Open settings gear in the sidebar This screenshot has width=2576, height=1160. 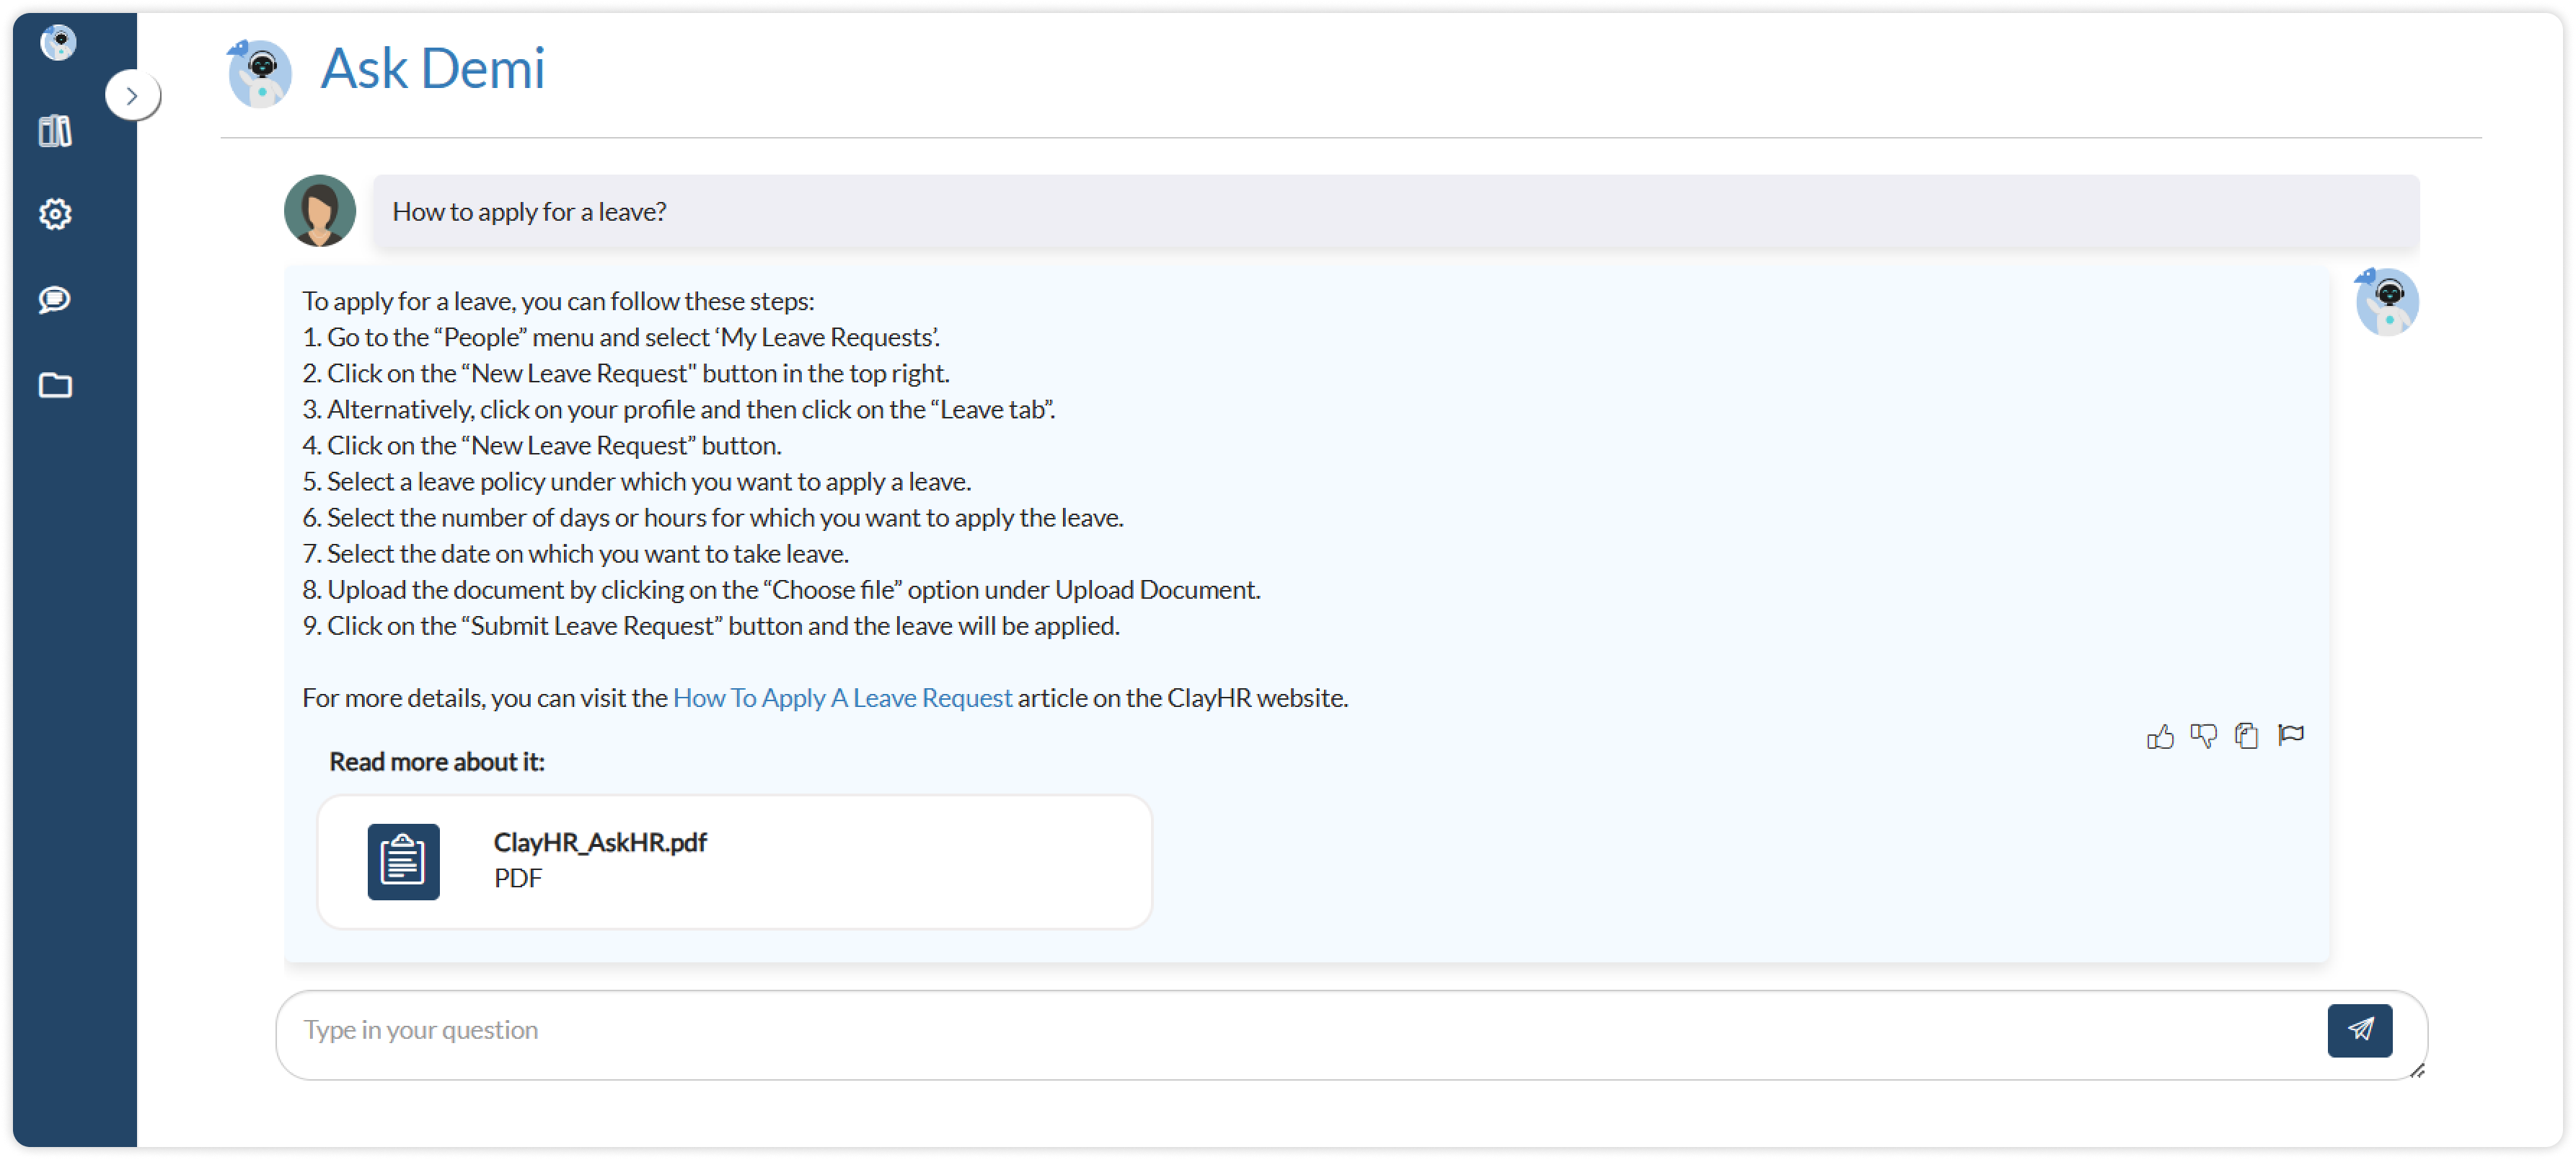pos(55,214)
